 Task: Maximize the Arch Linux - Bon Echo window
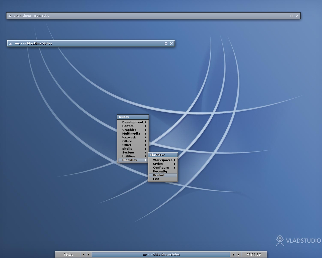[x=292, y=16]
